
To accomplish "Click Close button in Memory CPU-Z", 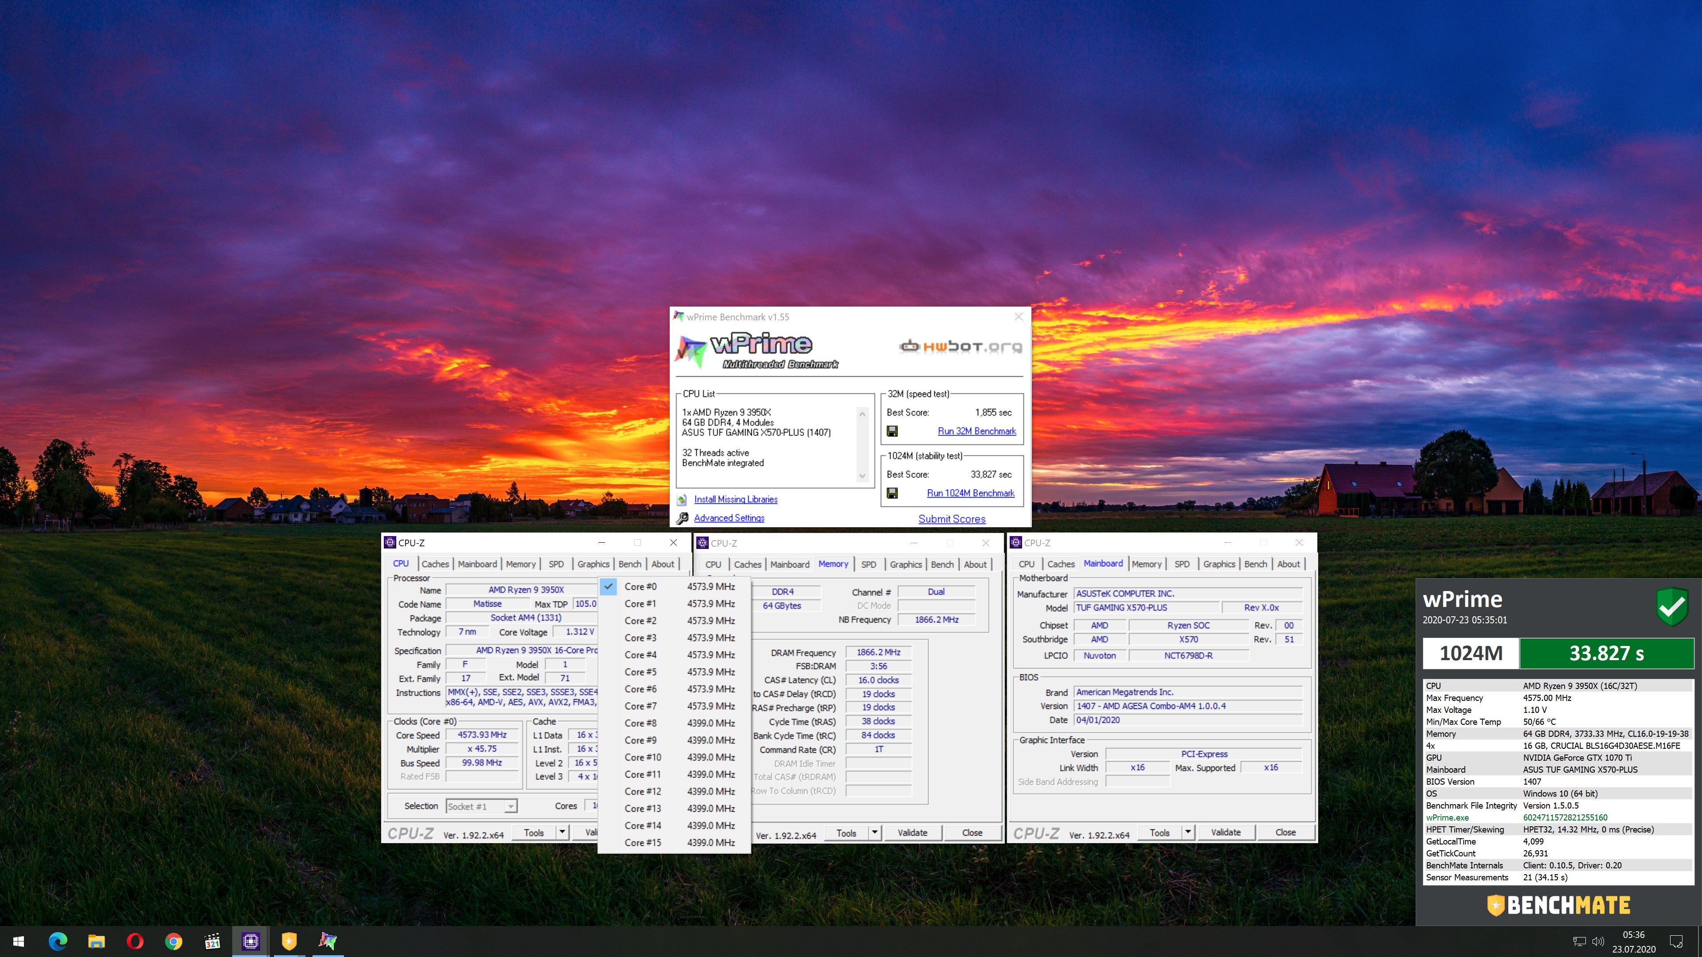I will click(x=972, y=833).
